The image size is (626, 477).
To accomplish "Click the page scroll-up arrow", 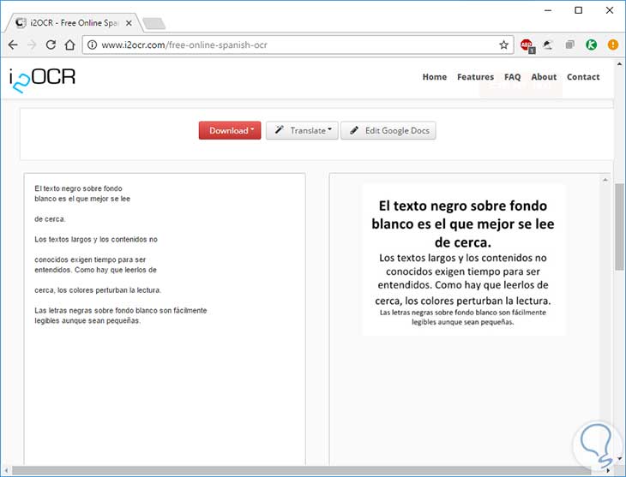I will 620,64.
